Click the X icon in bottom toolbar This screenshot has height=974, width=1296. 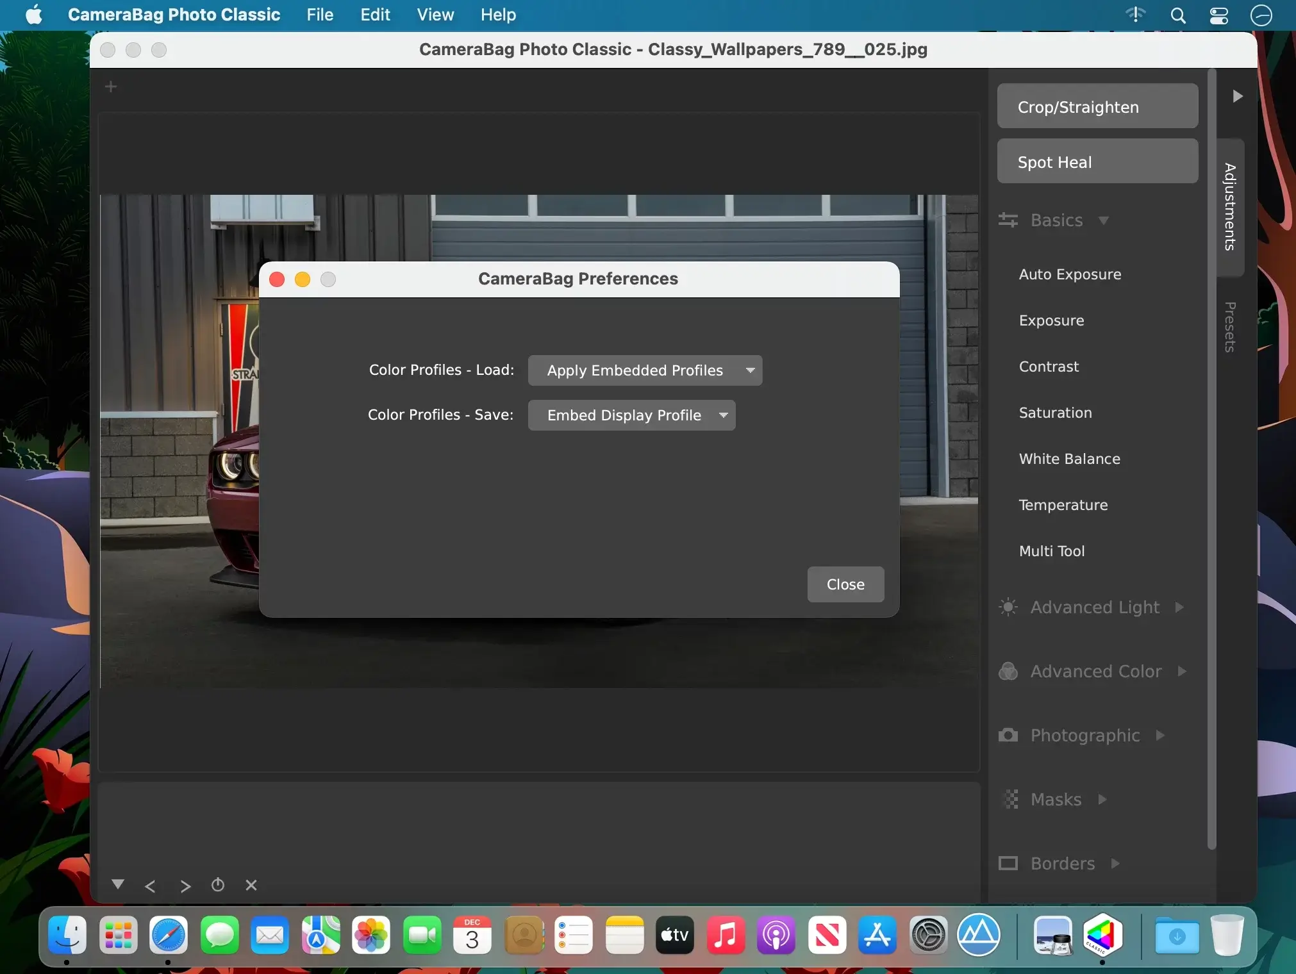(251, 885)
